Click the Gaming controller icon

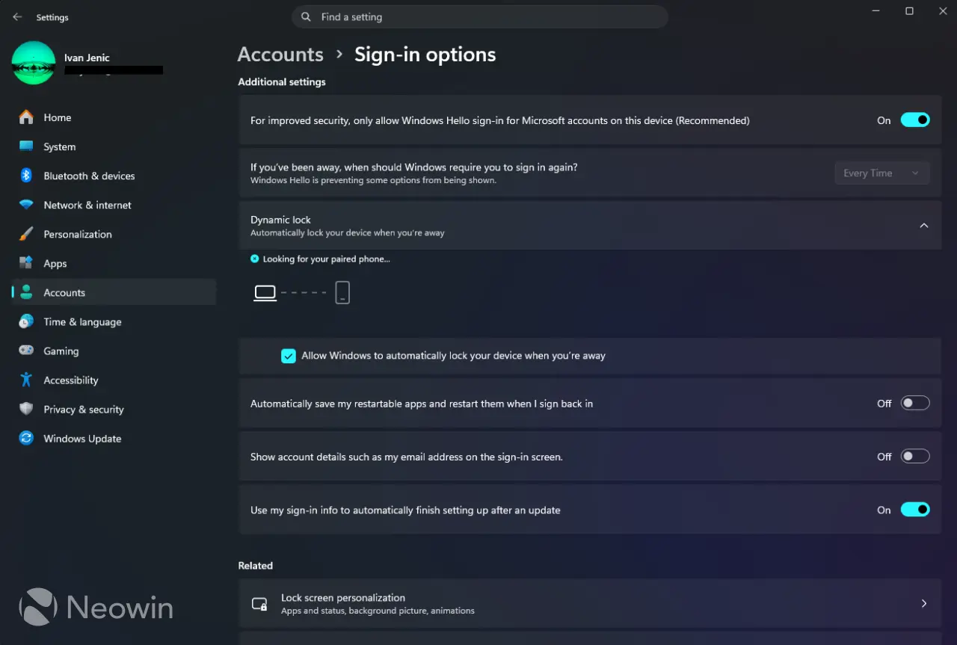[x=26, y=351]
